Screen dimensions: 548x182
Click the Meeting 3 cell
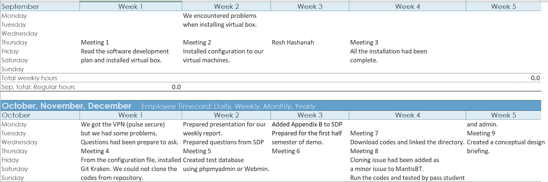[364, 42]
